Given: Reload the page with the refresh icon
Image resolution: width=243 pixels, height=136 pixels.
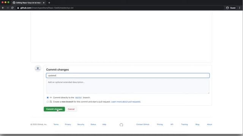Looking at the screenshot, I should [x=13, y=8].
